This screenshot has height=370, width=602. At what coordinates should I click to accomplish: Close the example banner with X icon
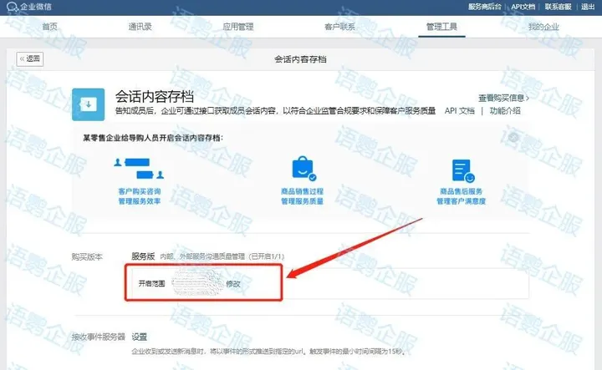[x=513, y=138]
